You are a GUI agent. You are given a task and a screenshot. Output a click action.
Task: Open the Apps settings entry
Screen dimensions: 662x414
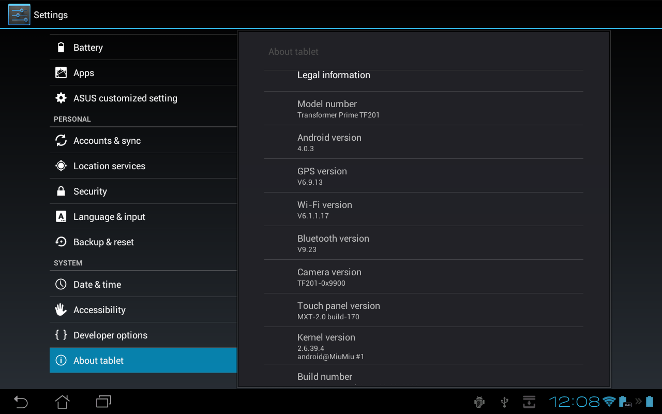pos(143,72)
